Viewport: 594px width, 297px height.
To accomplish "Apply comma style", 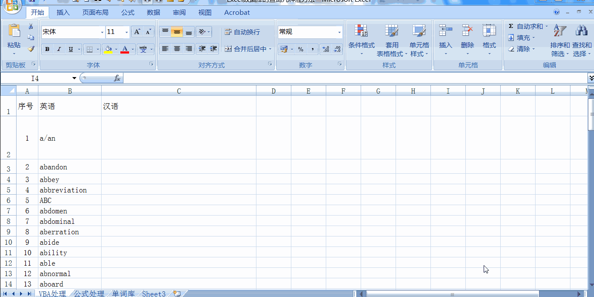I will 313,49.
